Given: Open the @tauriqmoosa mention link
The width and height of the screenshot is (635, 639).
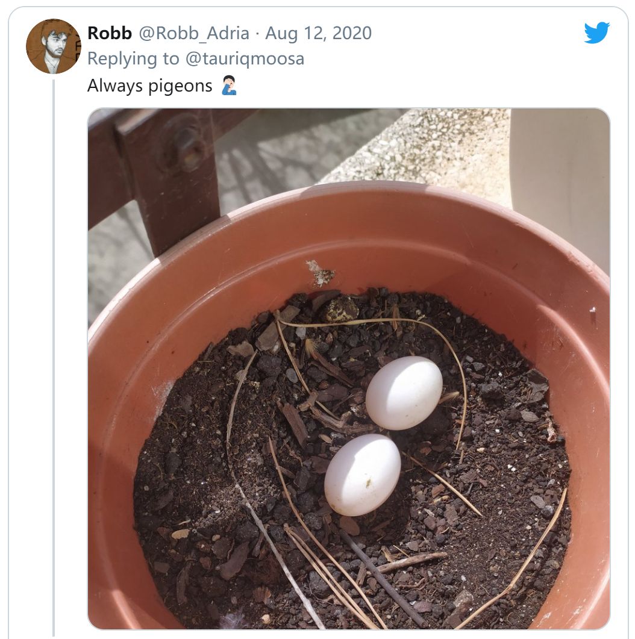Looking at the screenshot, I should 245,58.
